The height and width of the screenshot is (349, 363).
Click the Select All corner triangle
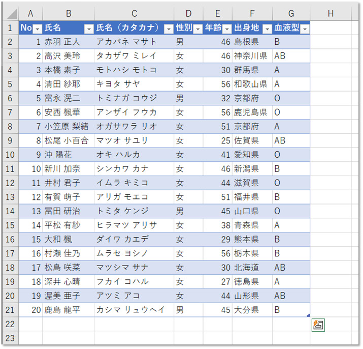coord(12,14)
